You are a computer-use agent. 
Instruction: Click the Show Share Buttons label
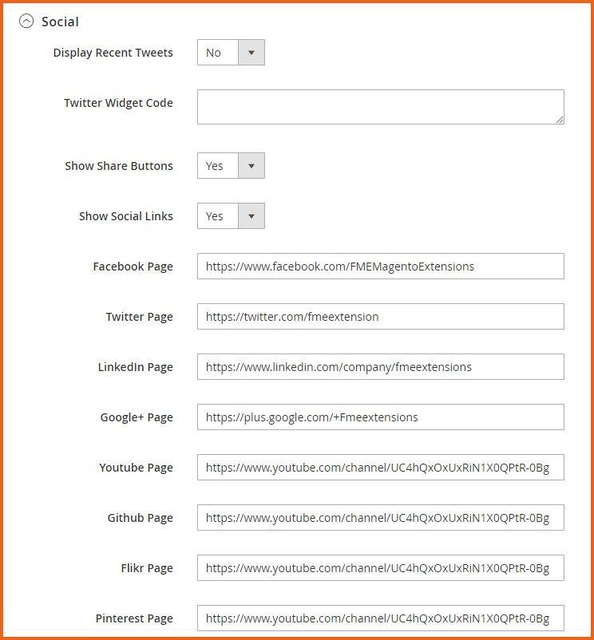pos(118,166)
